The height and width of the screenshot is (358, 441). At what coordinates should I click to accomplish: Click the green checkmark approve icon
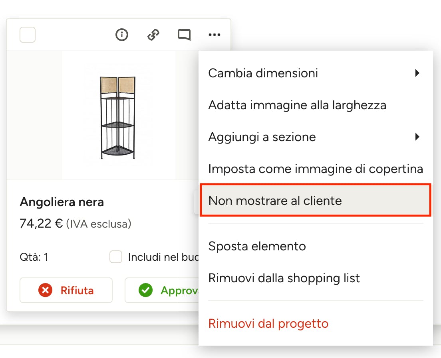146,290
